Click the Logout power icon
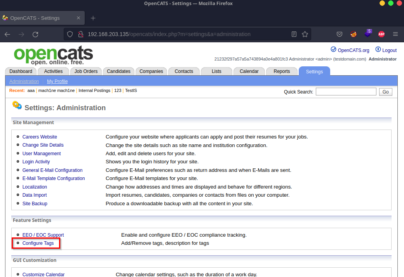Image resolution: width=404 pixels, height=277 pixels. pos(378,49)
